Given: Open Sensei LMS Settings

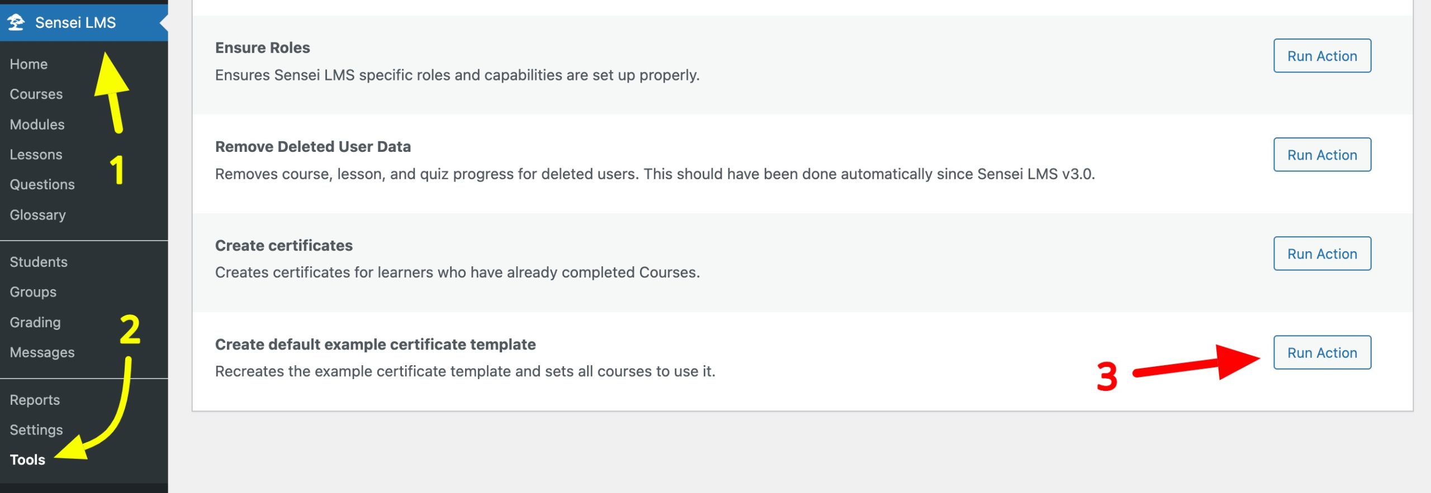Looking at the screenshot, I should point(36,430).
